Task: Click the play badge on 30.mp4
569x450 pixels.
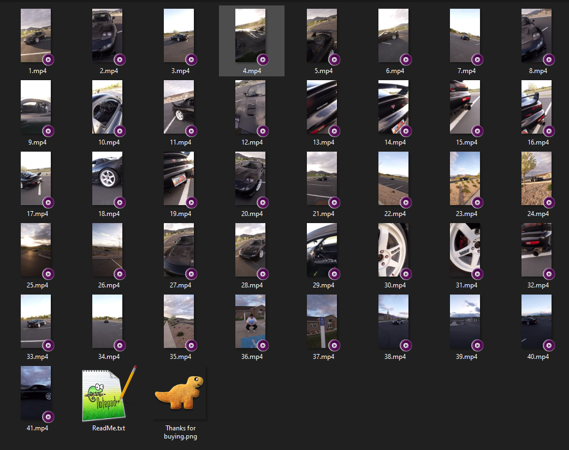Action: pyautogui.click(x=406, y=274)
